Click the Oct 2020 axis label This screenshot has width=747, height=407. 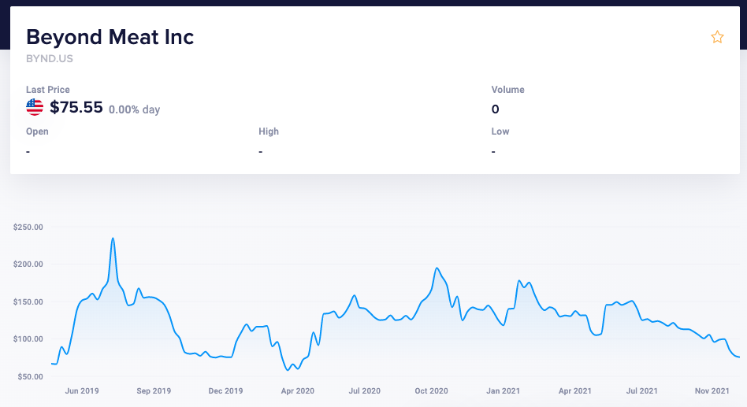tap(432, 390)
